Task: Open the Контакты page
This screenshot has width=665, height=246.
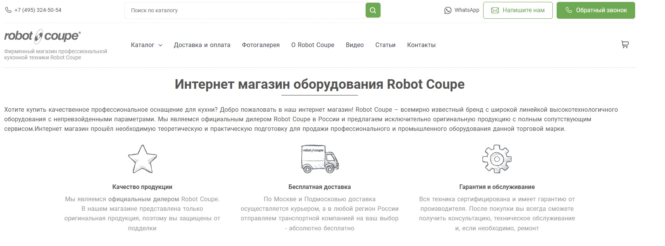Action: click(x=421, y=45)
